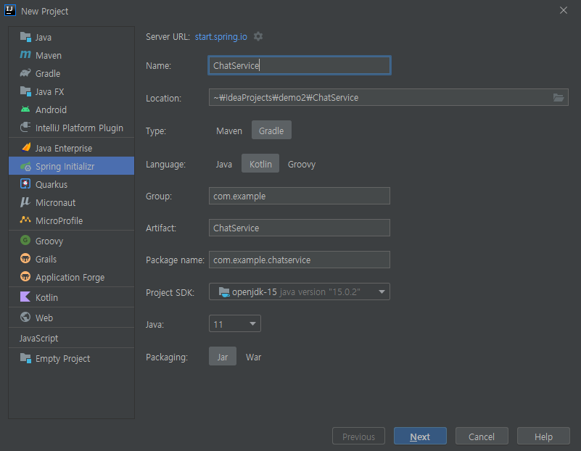Browse for project location folder icon
Screen dimensions: 581x451
pos(559,97)
